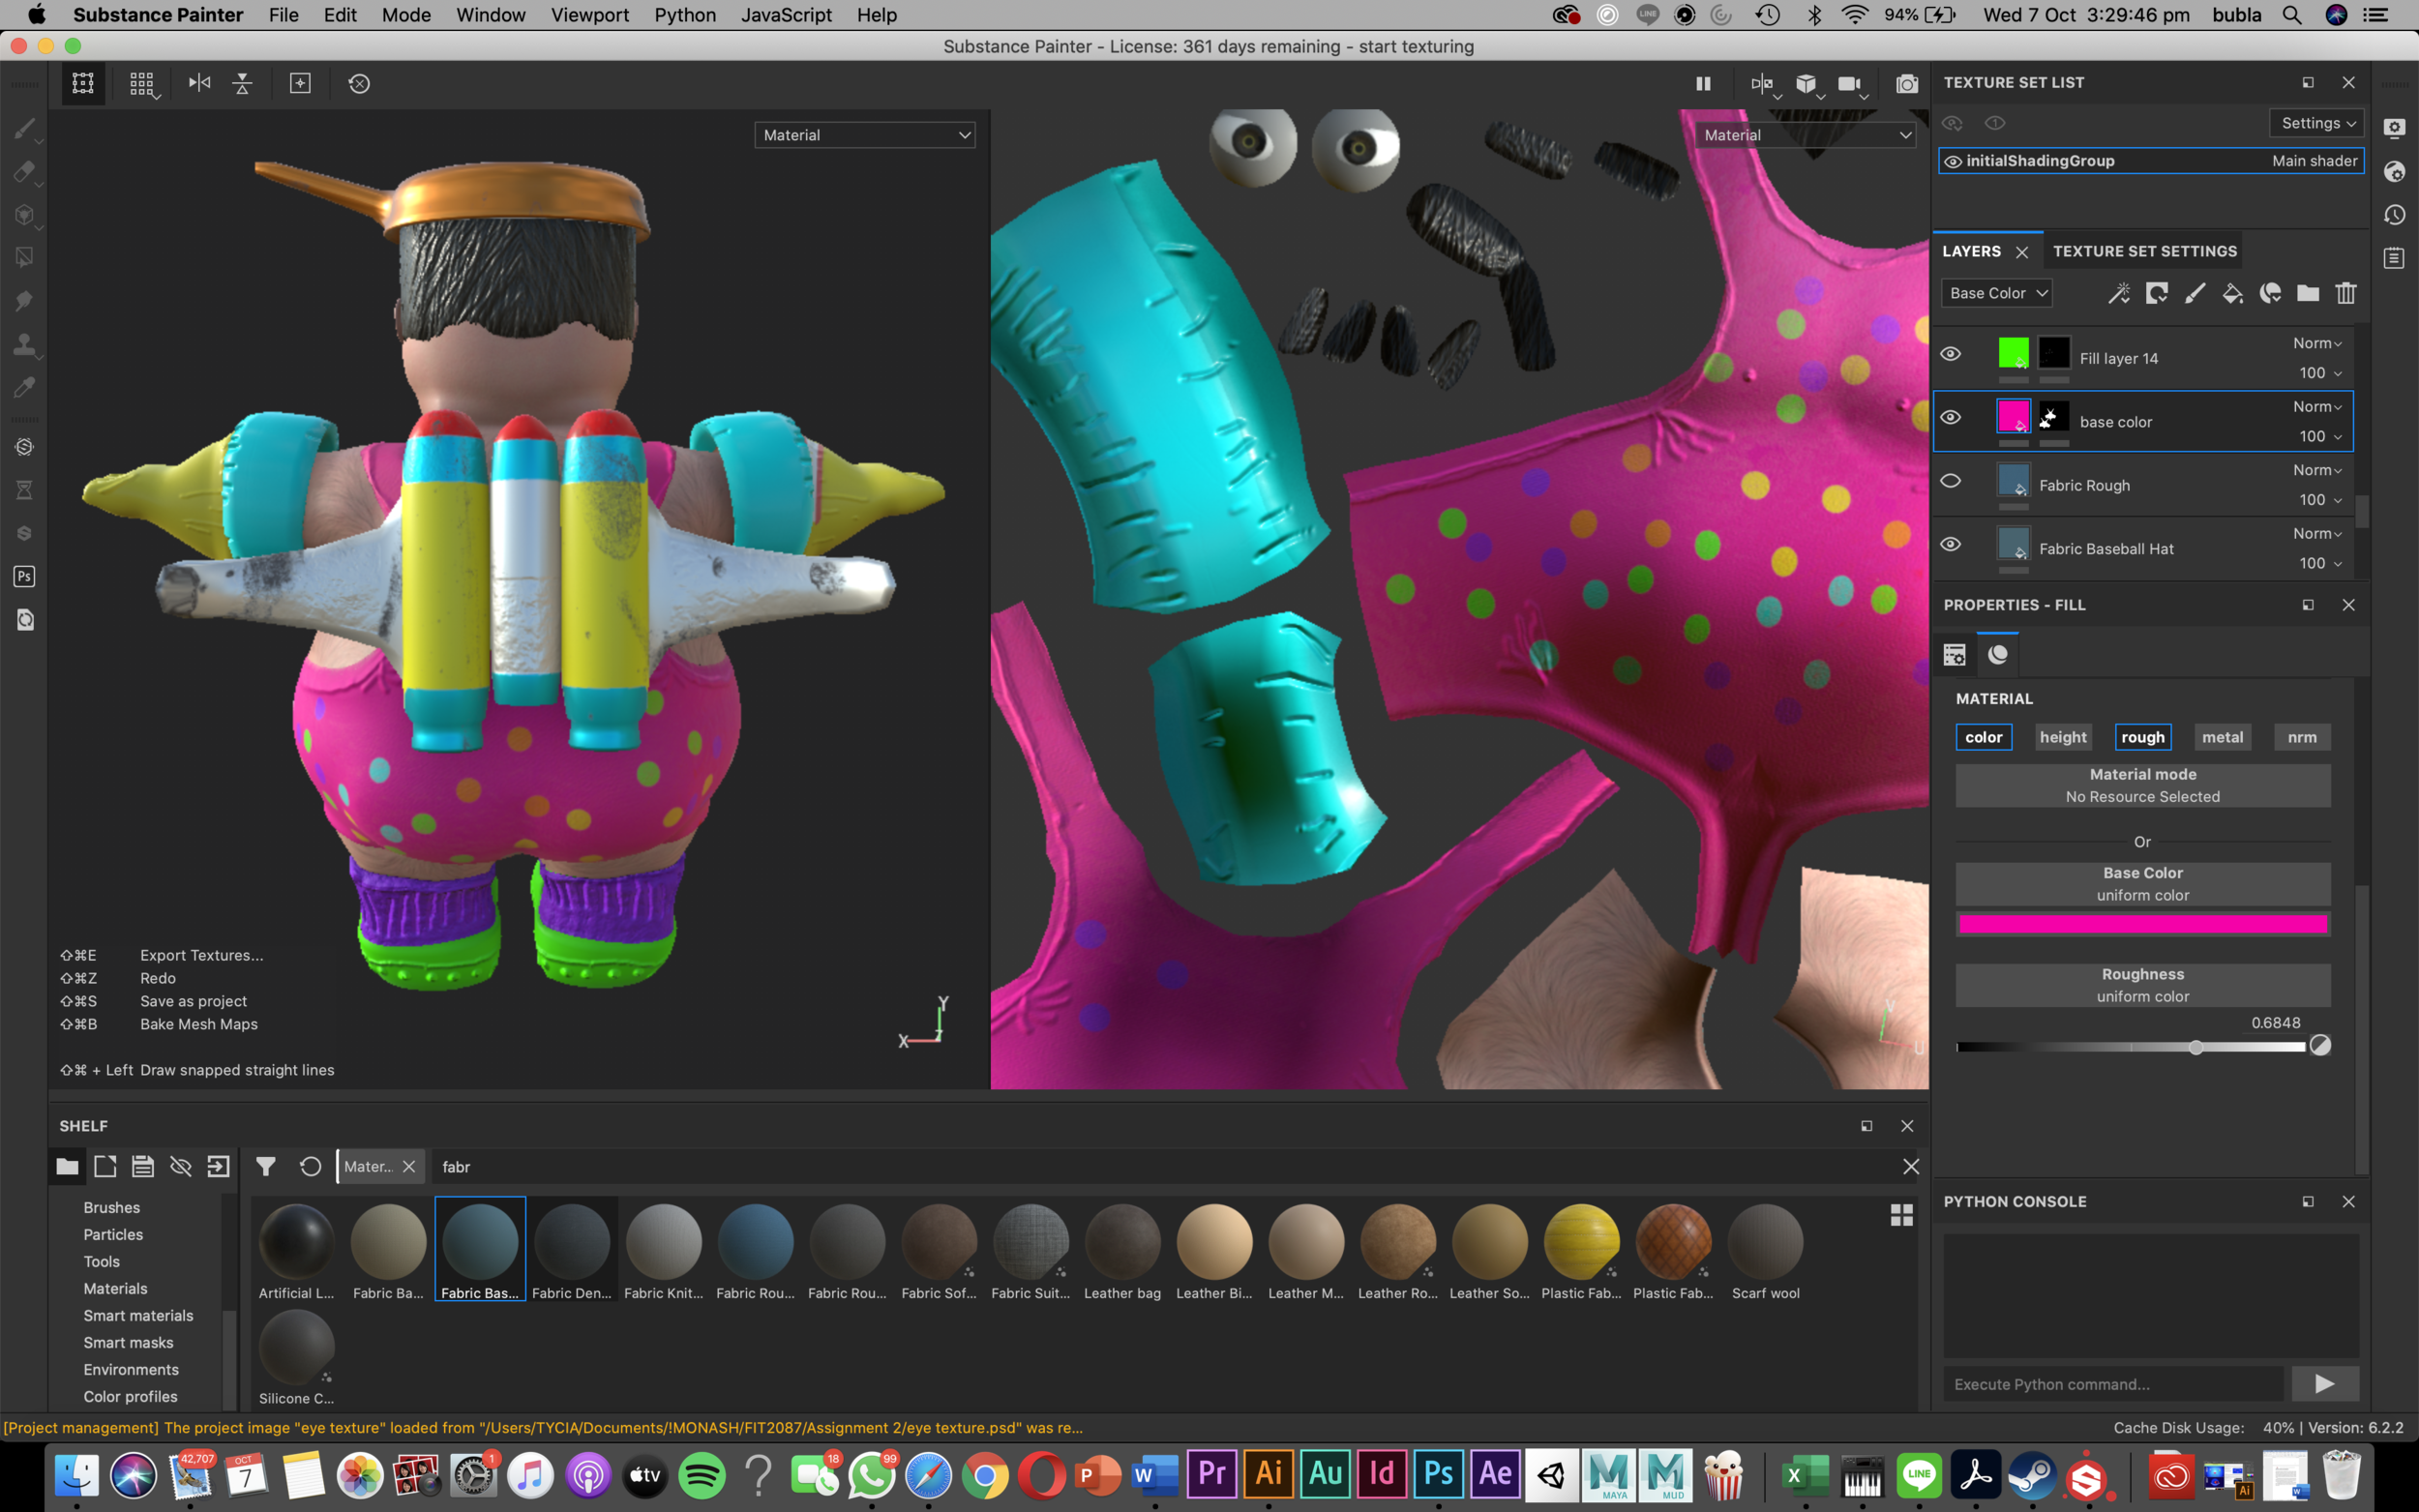Click the shelf filter funnel icon
Image resolution: width=2419 pixels, height=1512 pixels.
click(265, 1166)
